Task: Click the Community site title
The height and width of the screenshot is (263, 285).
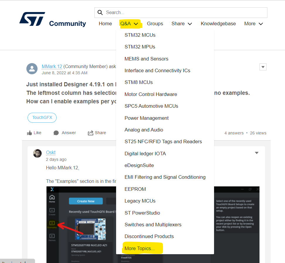Action: click(x=67, y=23)
